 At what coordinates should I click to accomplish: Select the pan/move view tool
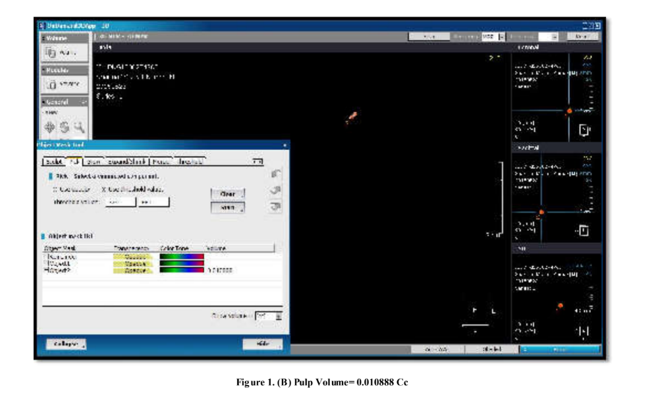50,127
